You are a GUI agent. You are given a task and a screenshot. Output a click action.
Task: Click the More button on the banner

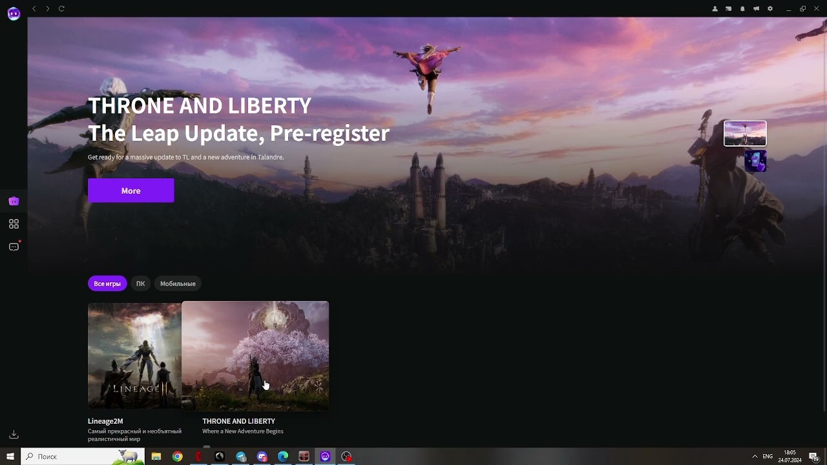tap(131, 191)
